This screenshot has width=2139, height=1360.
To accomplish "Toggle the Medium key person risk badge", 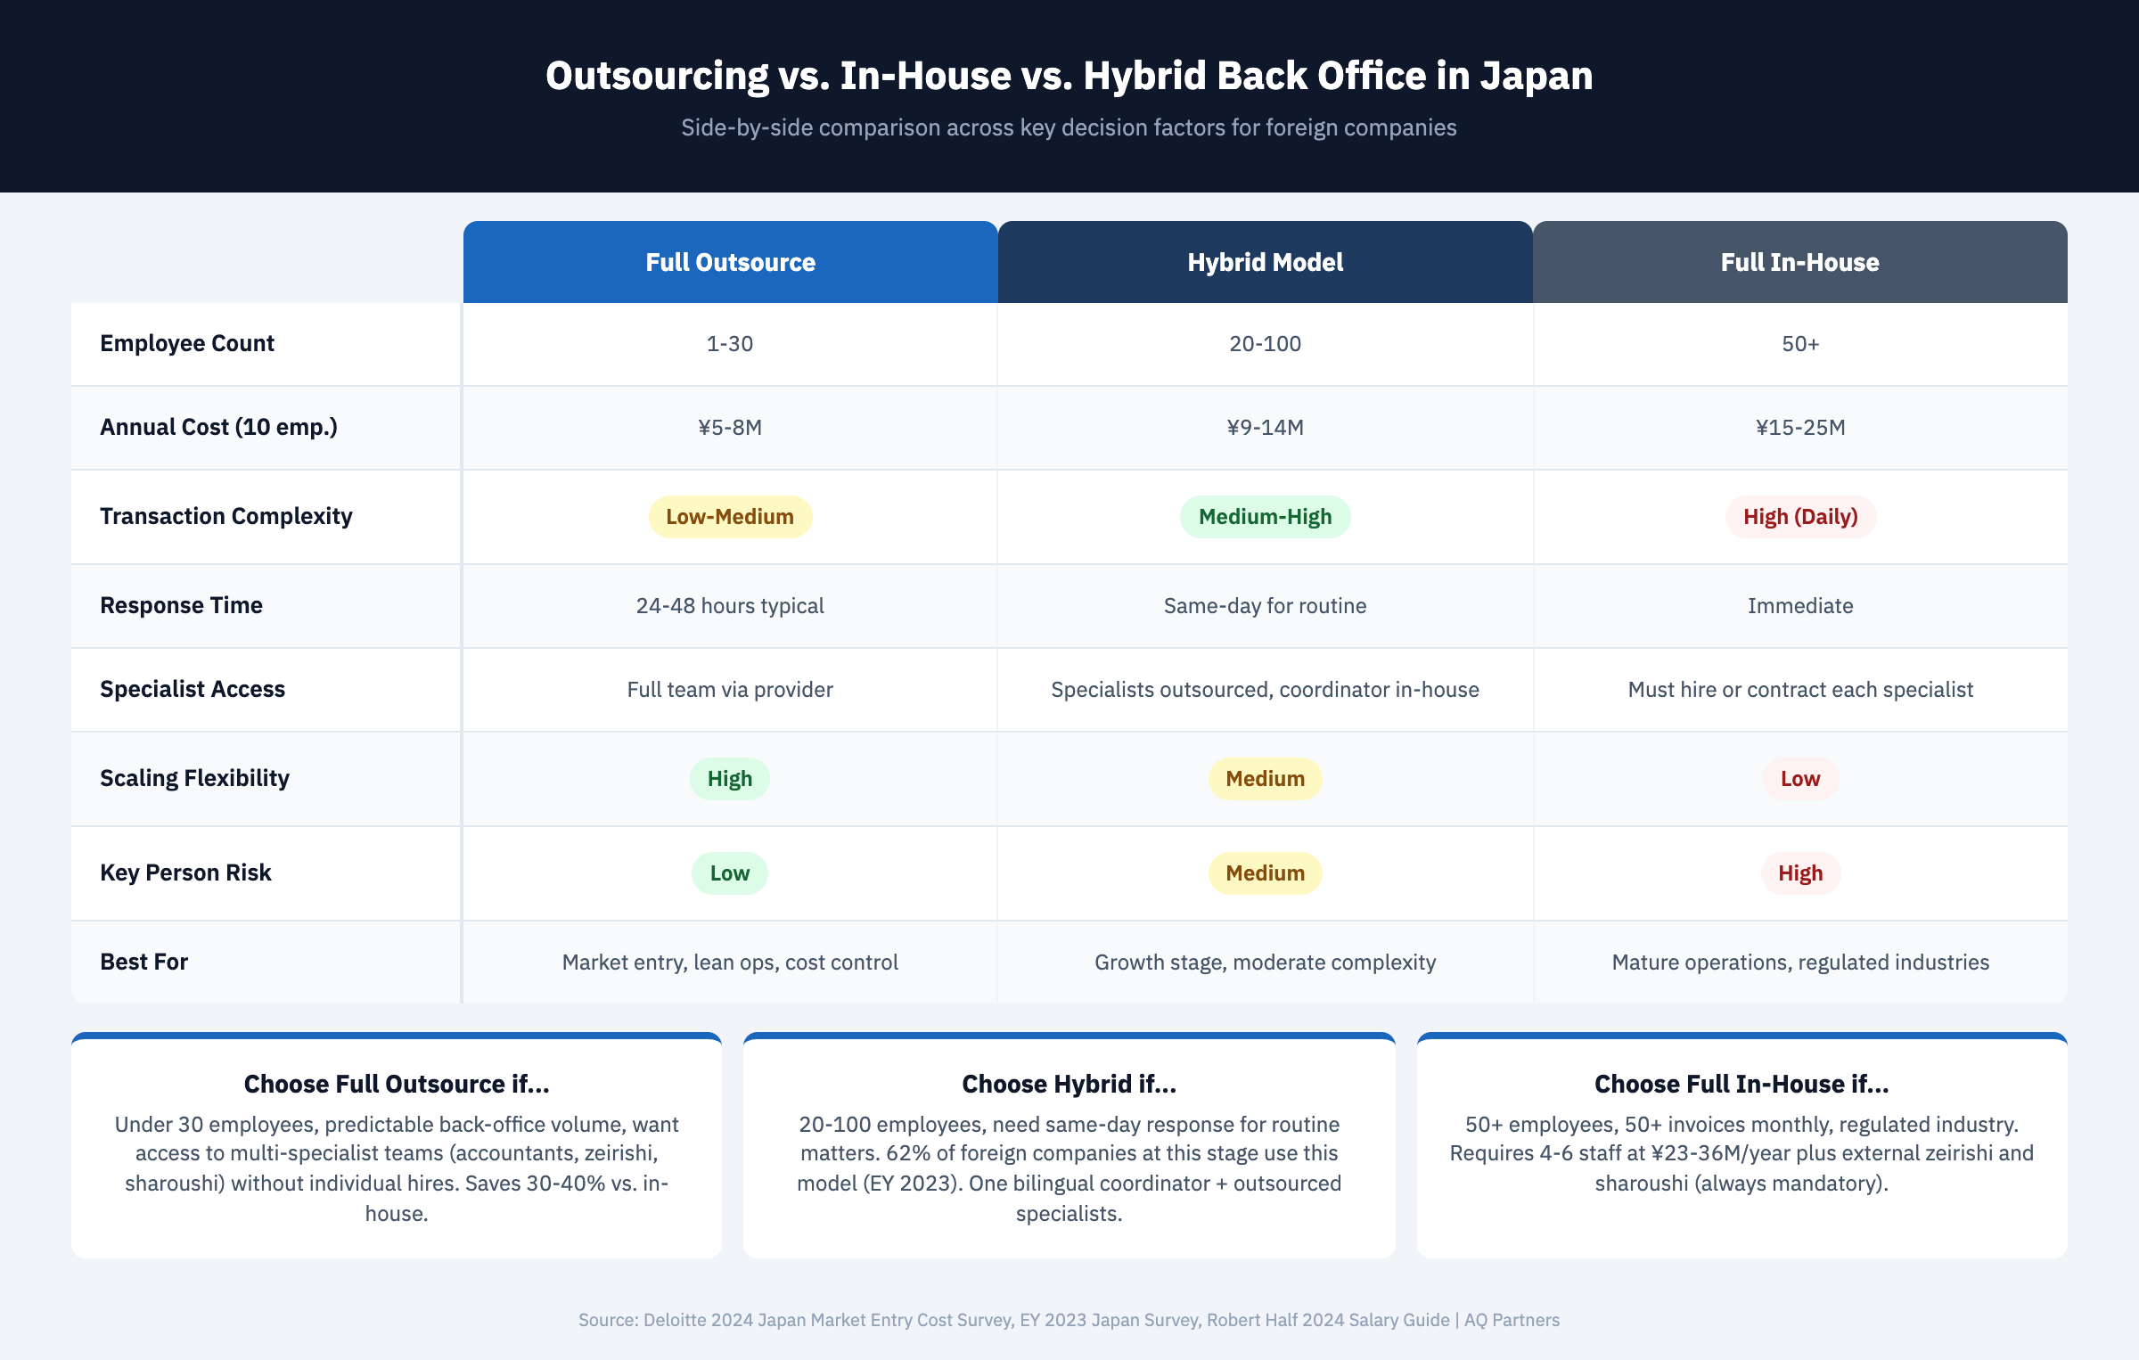I will 1265,873.
